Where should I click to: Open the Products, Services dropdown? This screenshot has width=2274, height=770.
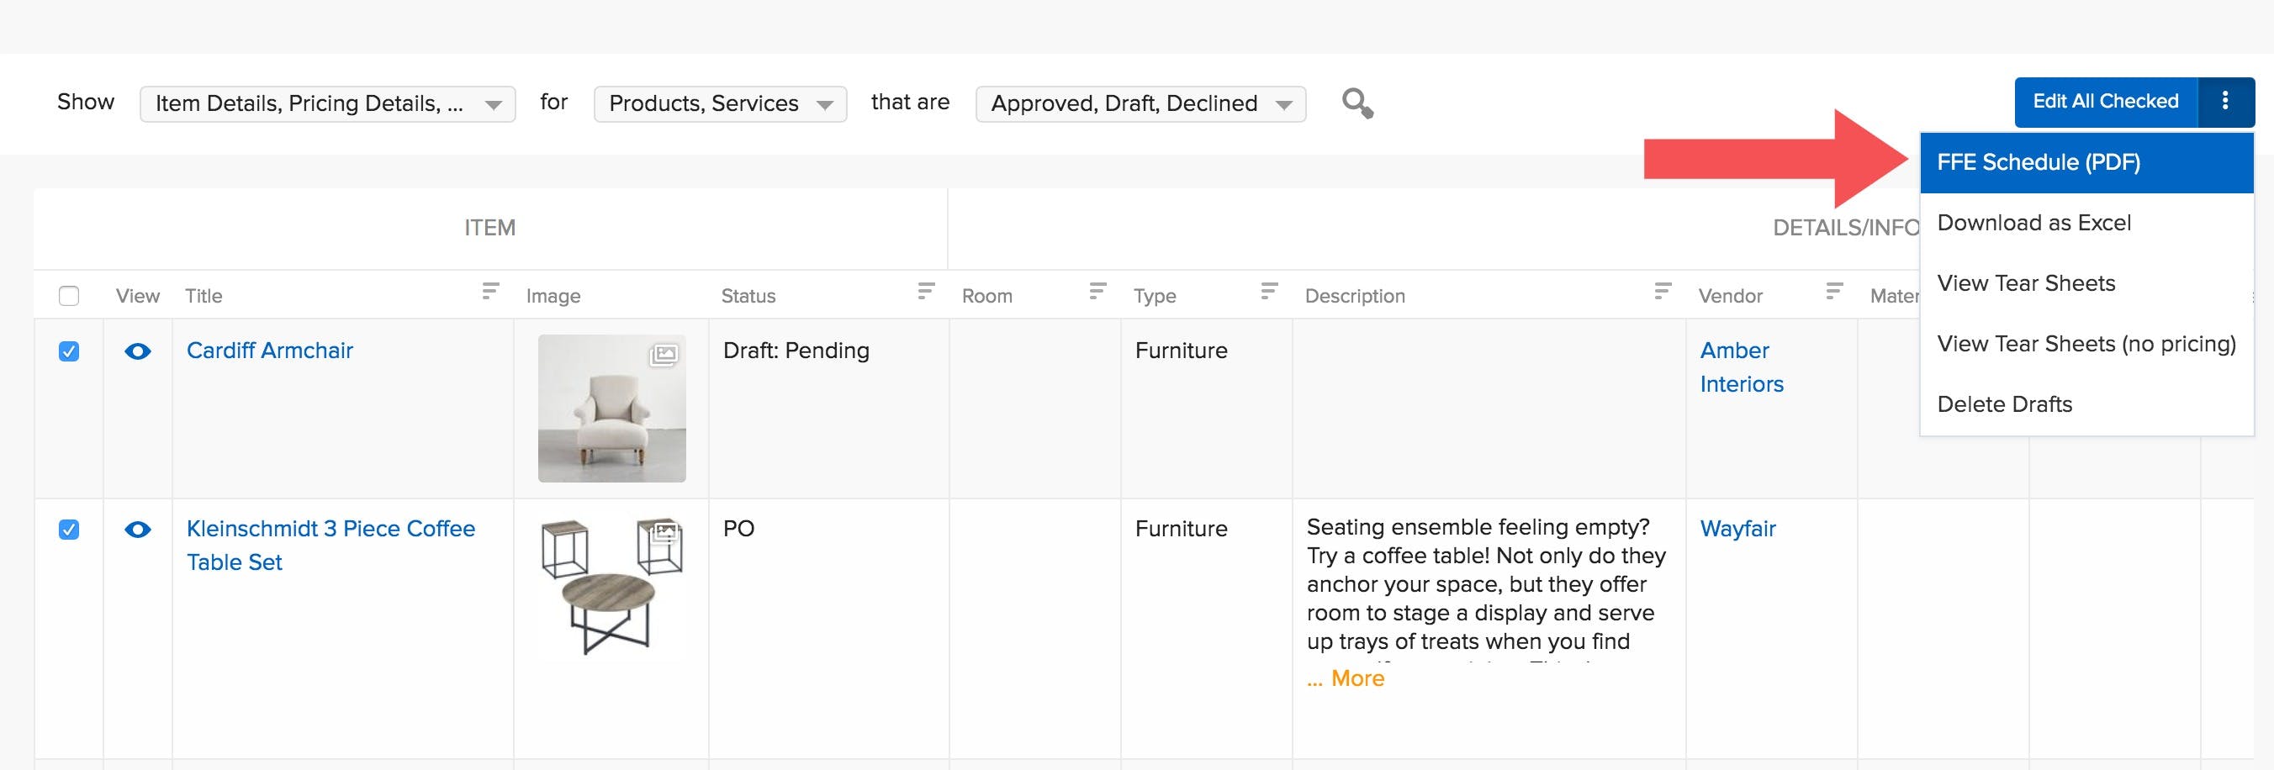[x=719, y=103]
